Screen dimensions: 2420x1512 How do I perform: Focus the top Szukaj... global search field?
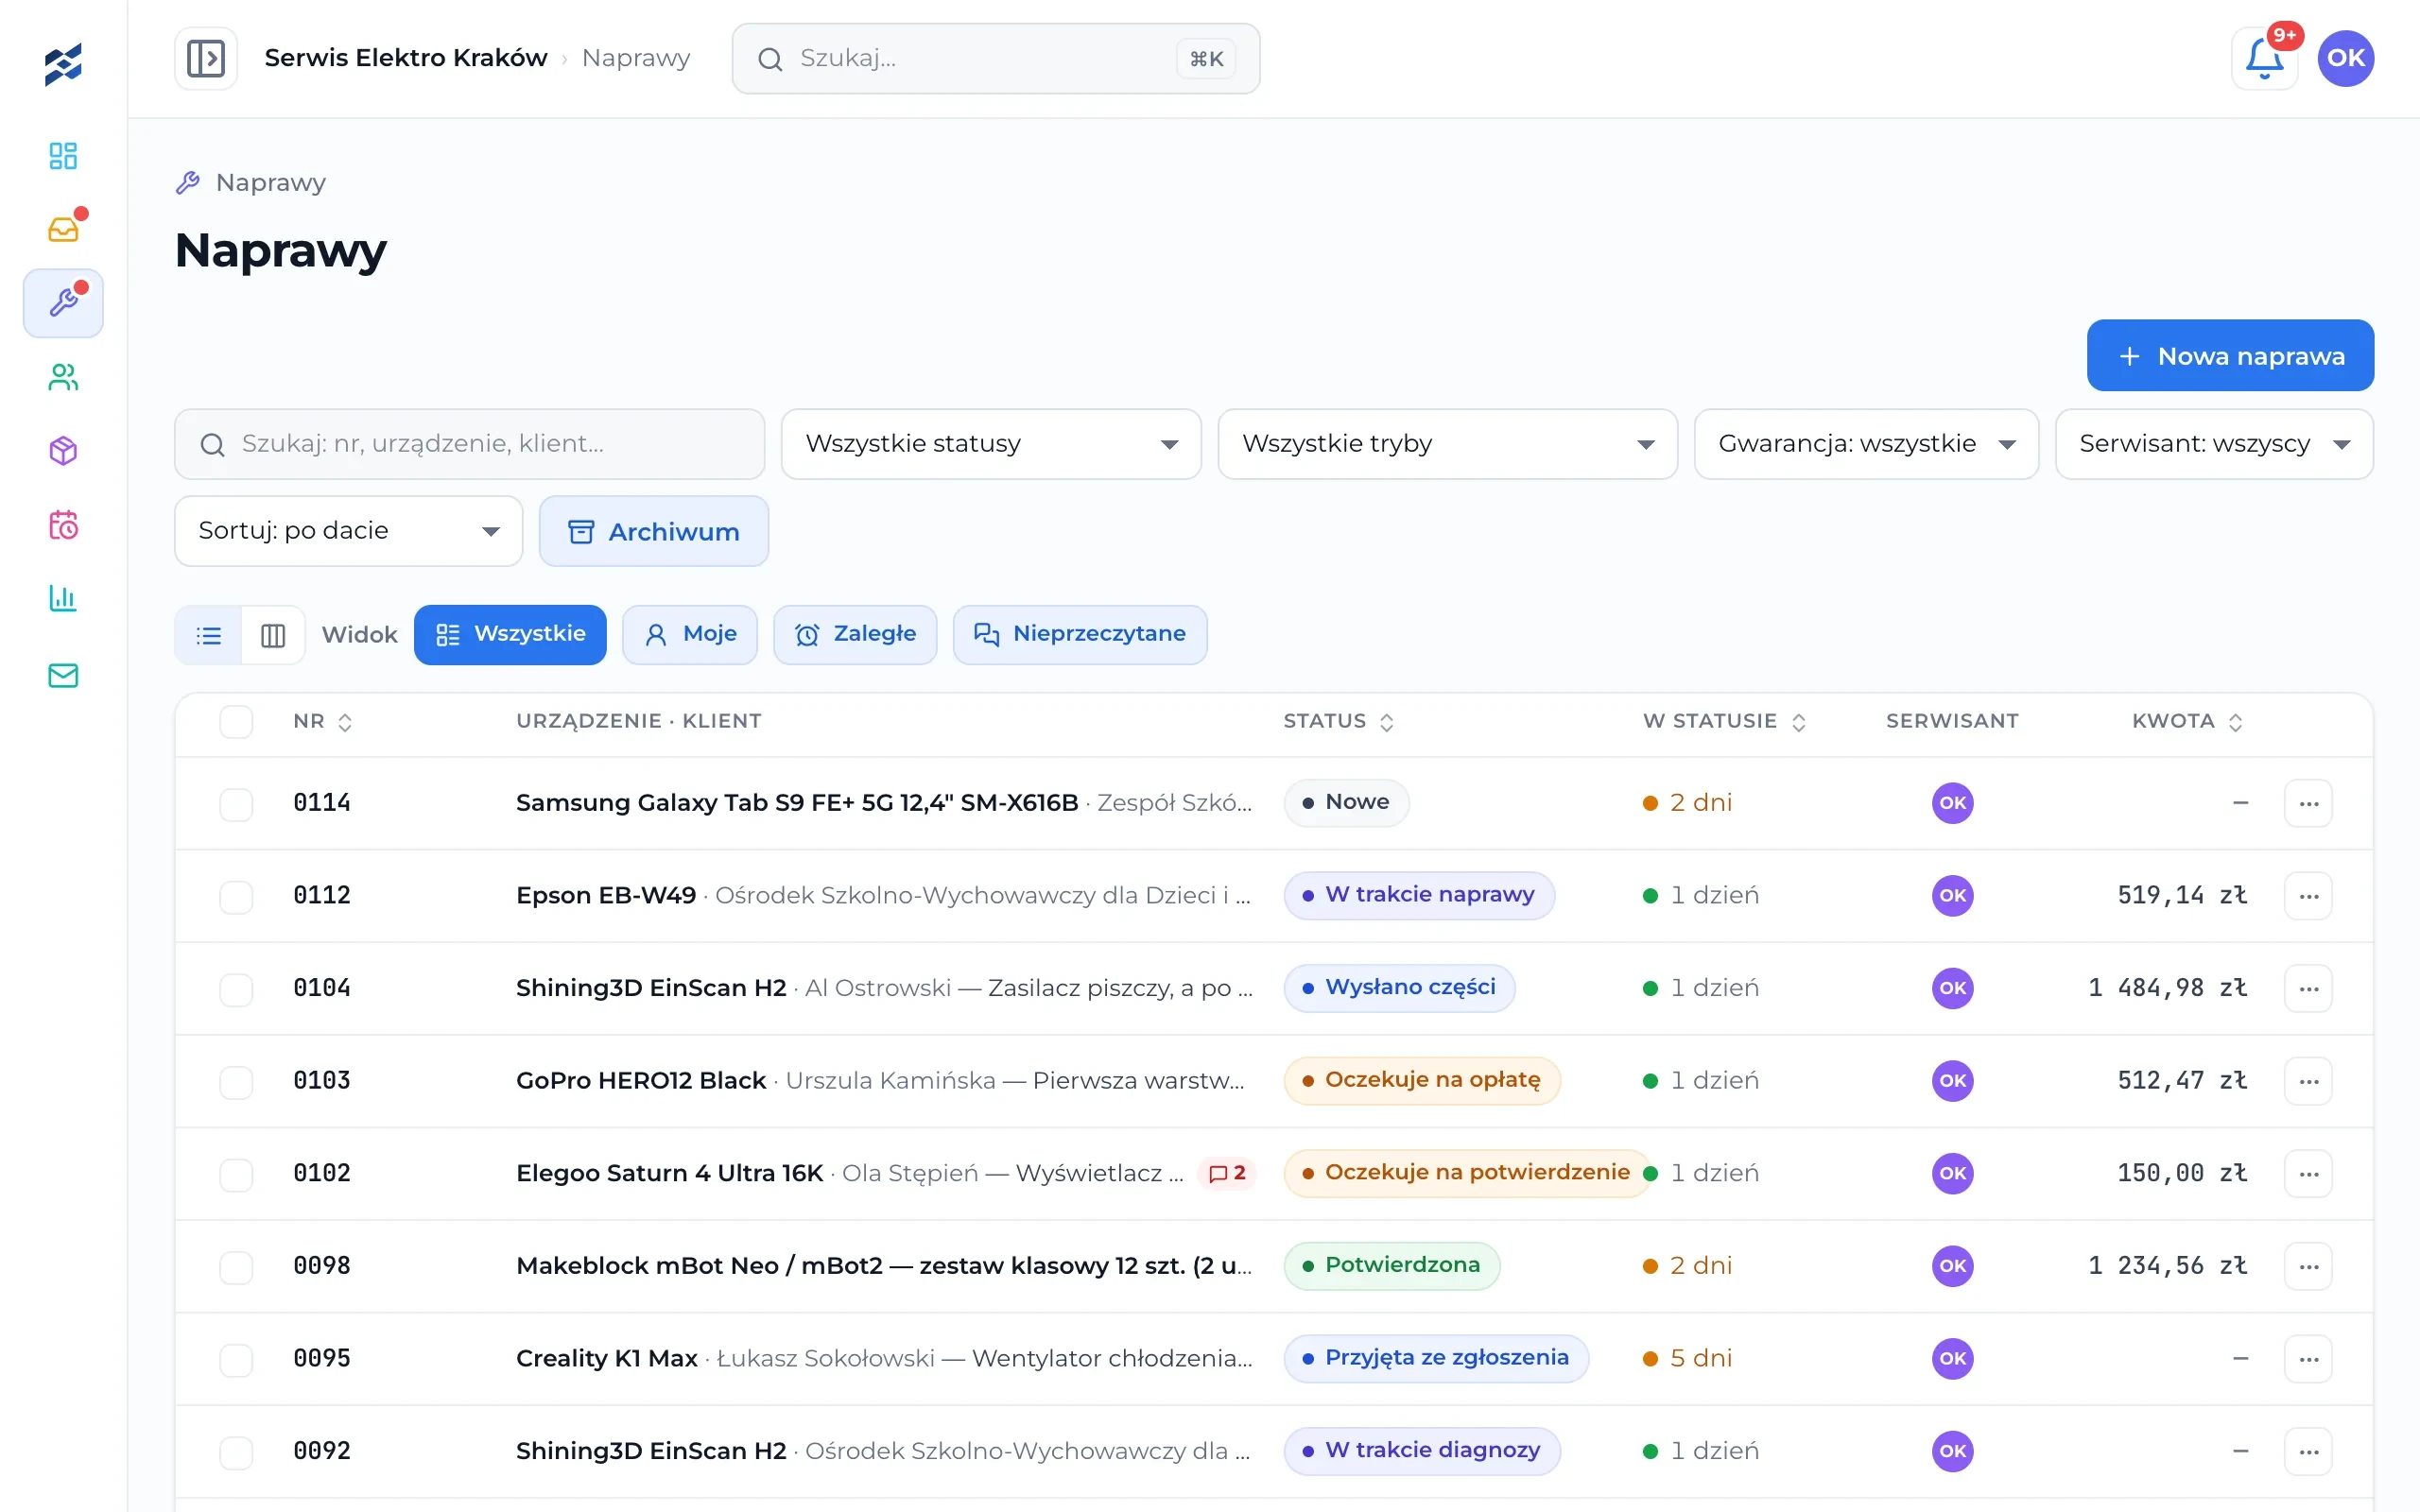pyautogui.click(x=996, y=59)
